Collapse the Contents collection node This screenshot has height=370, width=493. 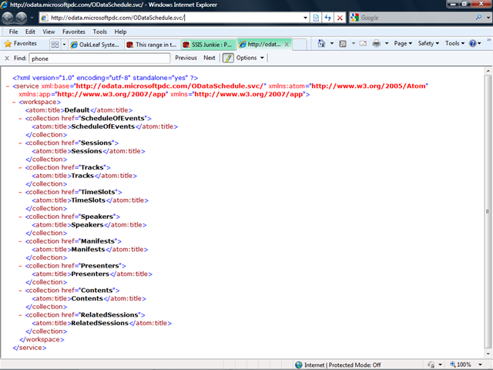[x=21, y=291]
